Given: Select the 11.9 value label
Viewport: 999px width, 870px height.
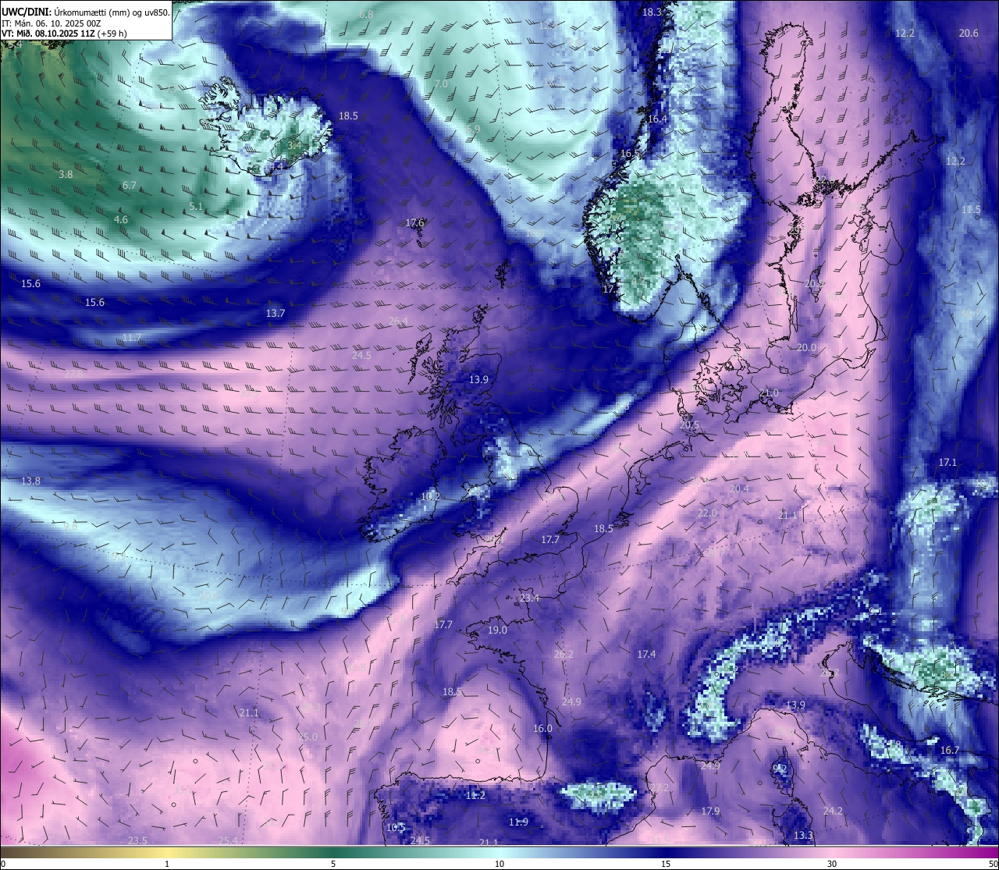Looking at the screenshot, I should 519,822.
